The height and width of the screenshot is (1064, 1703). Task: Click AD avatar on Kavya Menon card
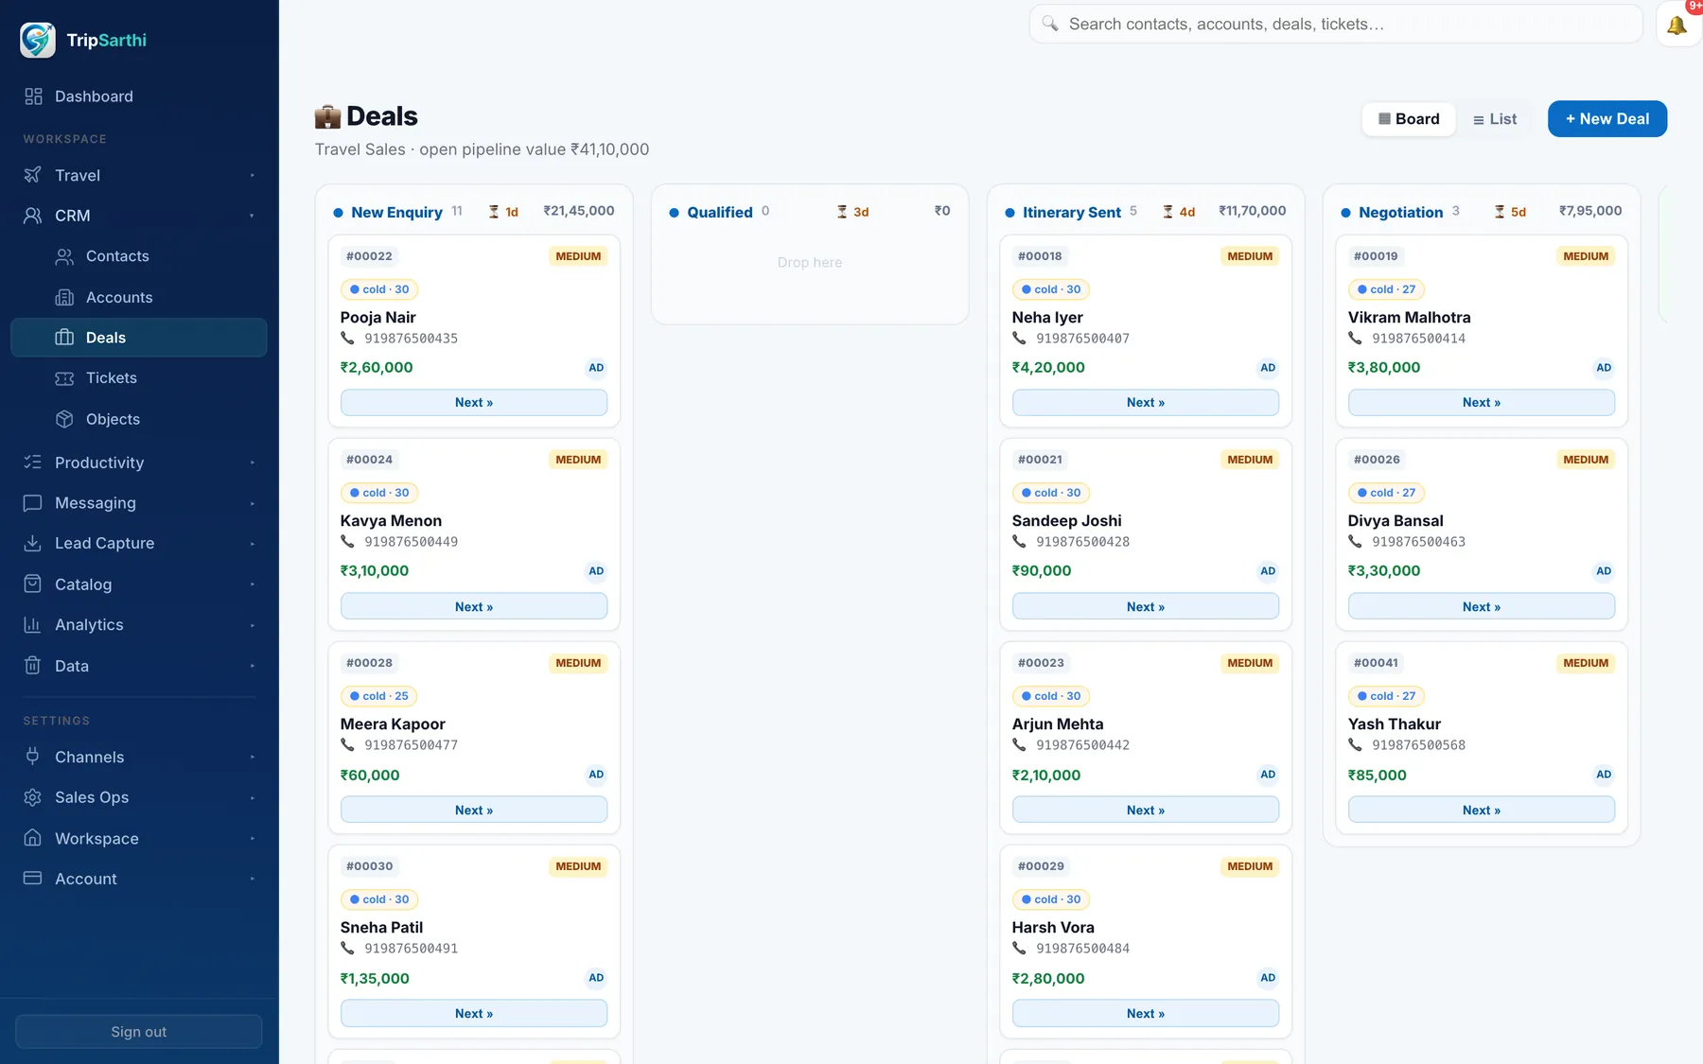596,571
